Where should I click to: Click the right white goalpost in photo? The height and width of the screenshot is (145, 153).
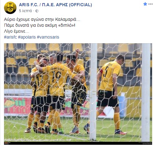pos(146,92)
